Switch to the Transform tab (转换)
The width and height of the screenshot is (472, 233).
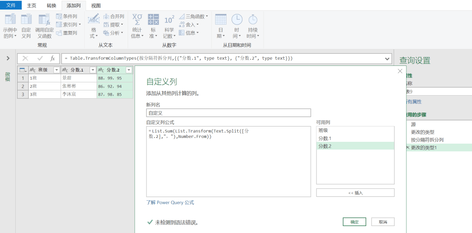click(51, 5)
